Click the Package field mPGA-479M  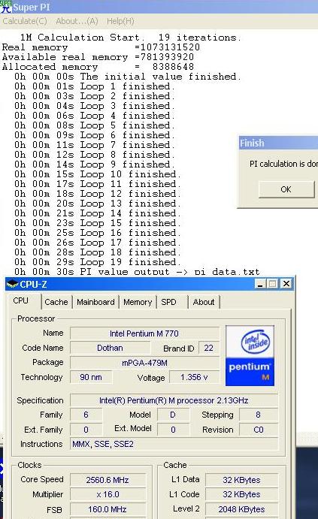pos(144,363)
